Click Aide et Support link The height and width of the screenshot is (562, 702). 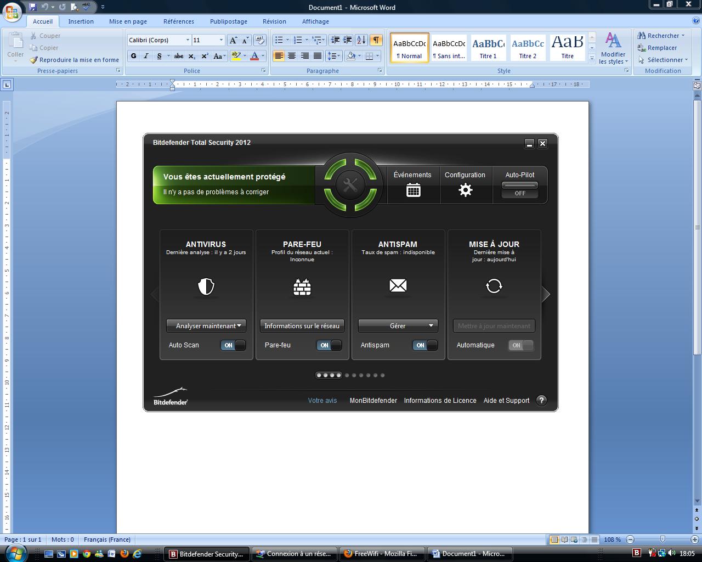point(507,400)
